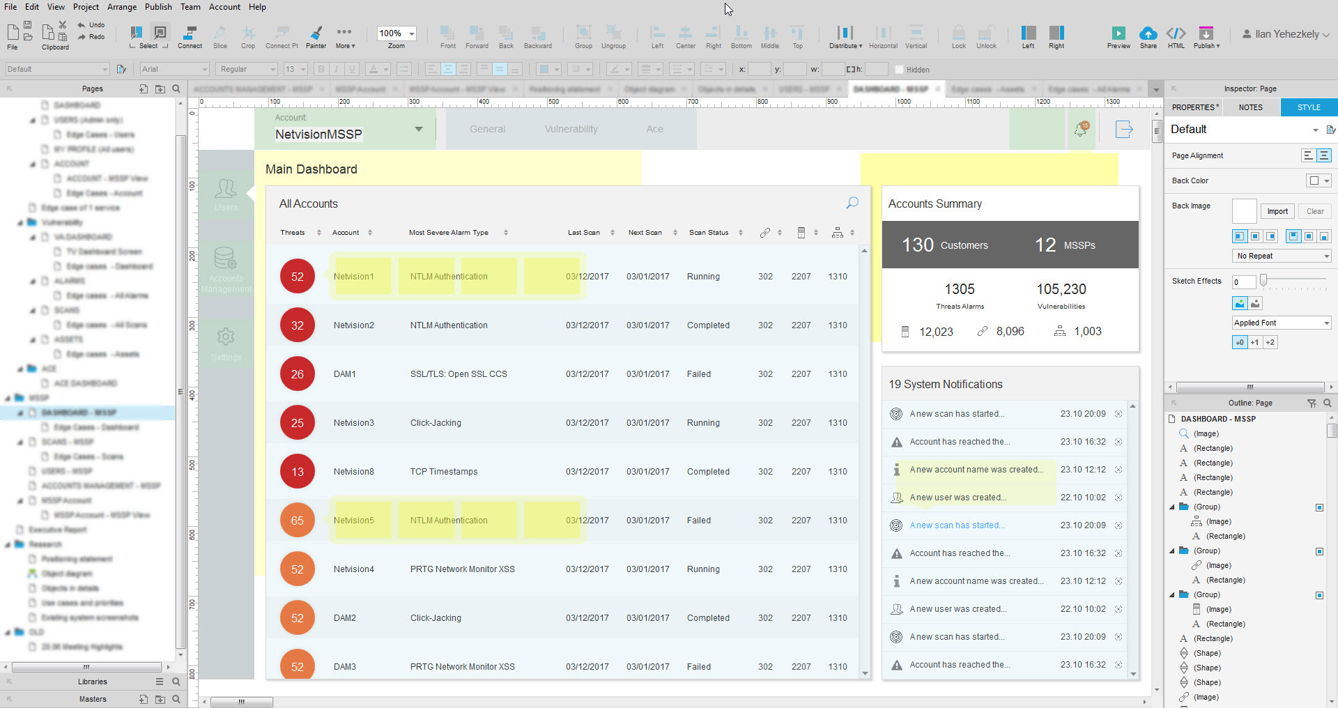The width and height of the screenshot is (1338, 708).
Task: Activate the Format Painter tool
Action: tap(316, 37)
